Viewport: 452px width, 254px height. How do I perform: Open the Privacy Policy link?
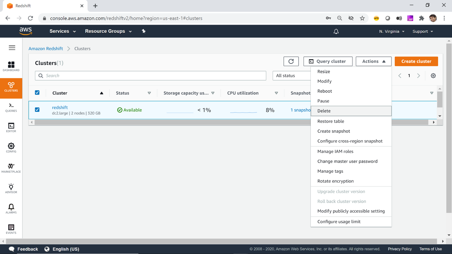400,249
